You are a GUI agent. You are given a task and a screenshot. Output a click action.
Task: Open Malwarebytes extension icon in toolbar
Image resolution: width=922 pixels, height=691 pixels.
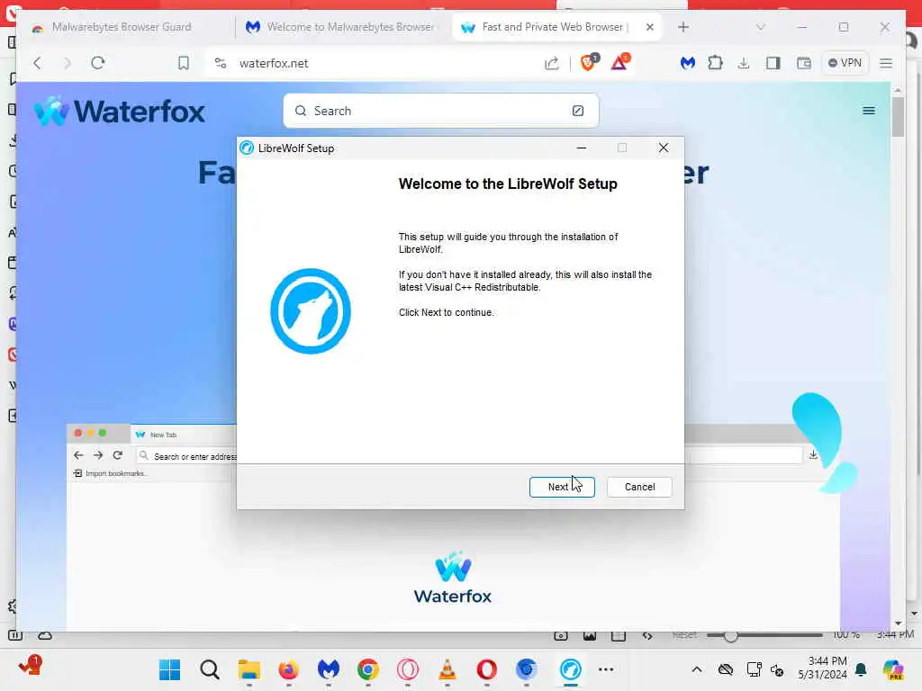click(x=687, y=63)
